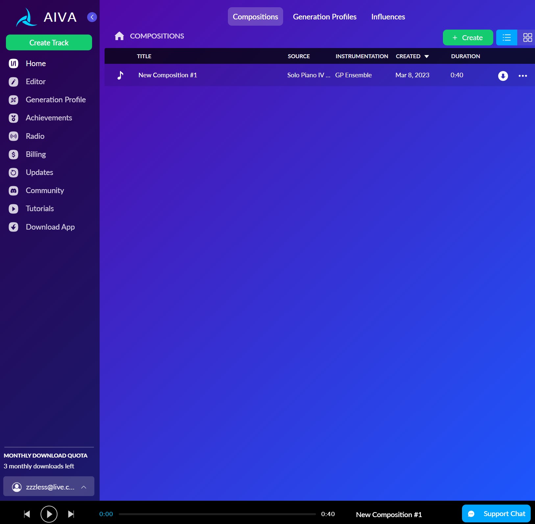Download New Composition #1 using the arrow icon
Image resolution: width=535 pixels, height=524 pixels.
coord(503,76)
